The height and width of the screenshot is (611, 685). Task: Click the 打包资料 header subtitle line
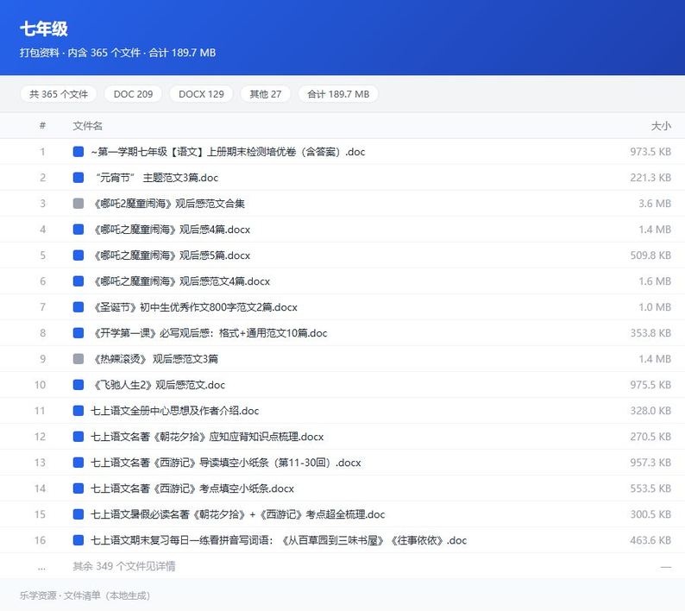point(118,53)
